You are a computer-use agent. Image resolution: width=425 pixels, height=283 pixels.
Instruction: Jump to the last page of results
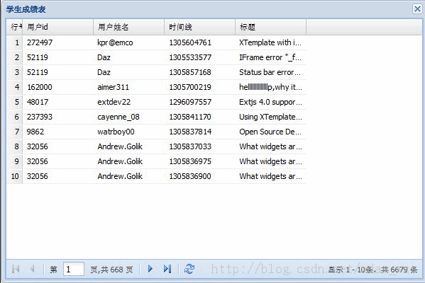[x=167, y=269]
